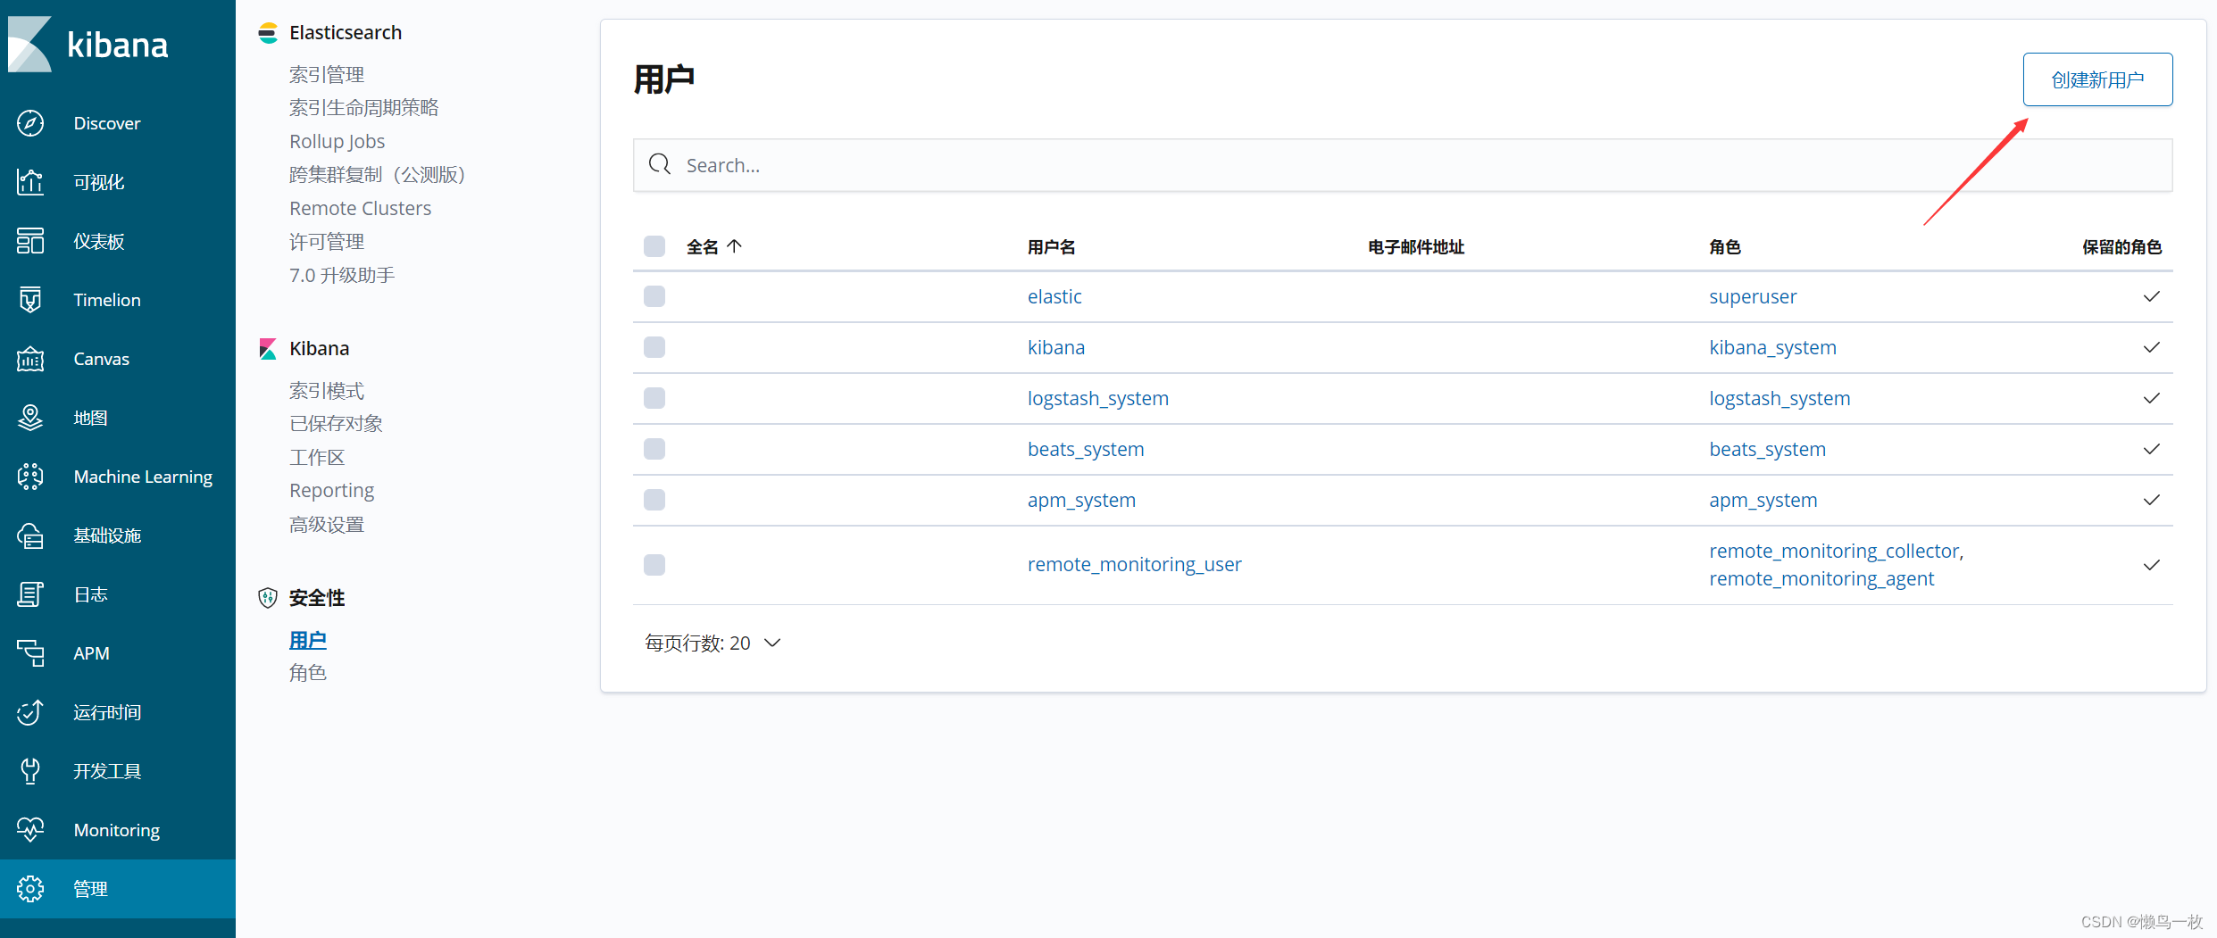This screenshot has width=2217, height=938.
Task: Open the remote_monitoring_collector role link
Action: pos(1835,551)
